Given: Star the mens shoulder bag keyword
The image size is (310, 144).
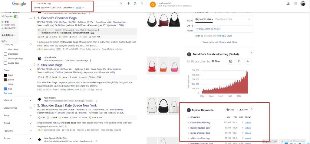Looking at the screenshot, I should pos(188,133).
